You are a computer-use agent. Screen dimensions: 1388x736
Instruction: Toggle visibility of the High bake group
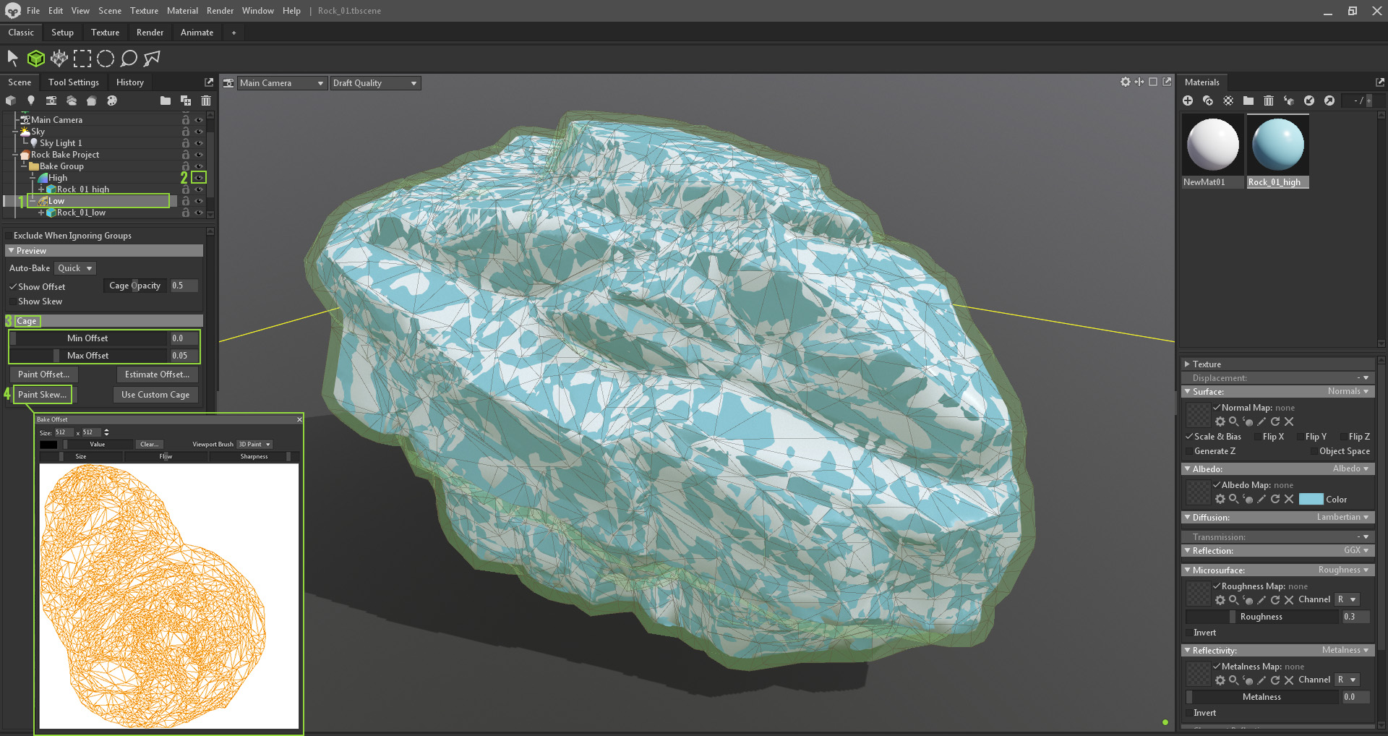(200, 177)
